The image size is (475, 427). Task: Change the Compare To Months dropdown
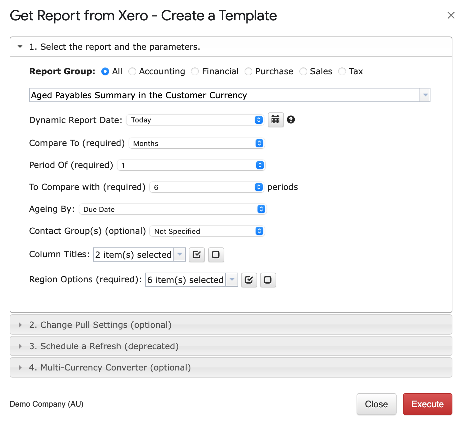pos(197,143)
